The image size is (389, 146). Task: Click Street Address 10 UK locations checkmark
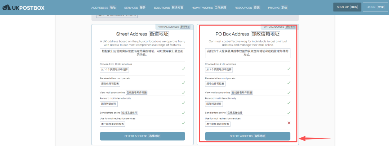(183, 68)
